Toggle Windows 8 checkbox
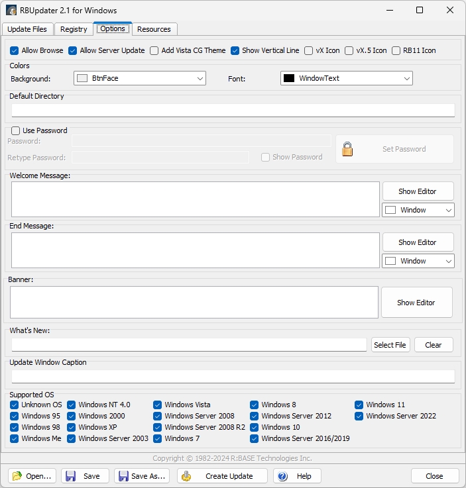Image resolution: width=466 pixels, height=488 pixels. (254, 405)
